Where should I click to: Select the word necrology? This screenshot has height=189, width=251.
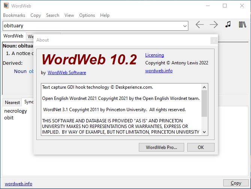(15, 111)
